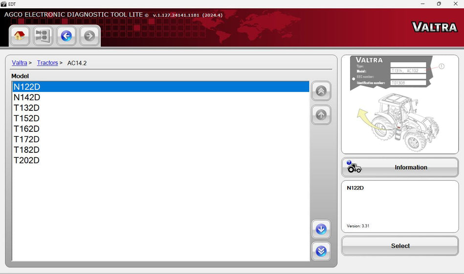The image size is (464, 274).
Task: Move down one item in list
Action: (x=321, y=229)
